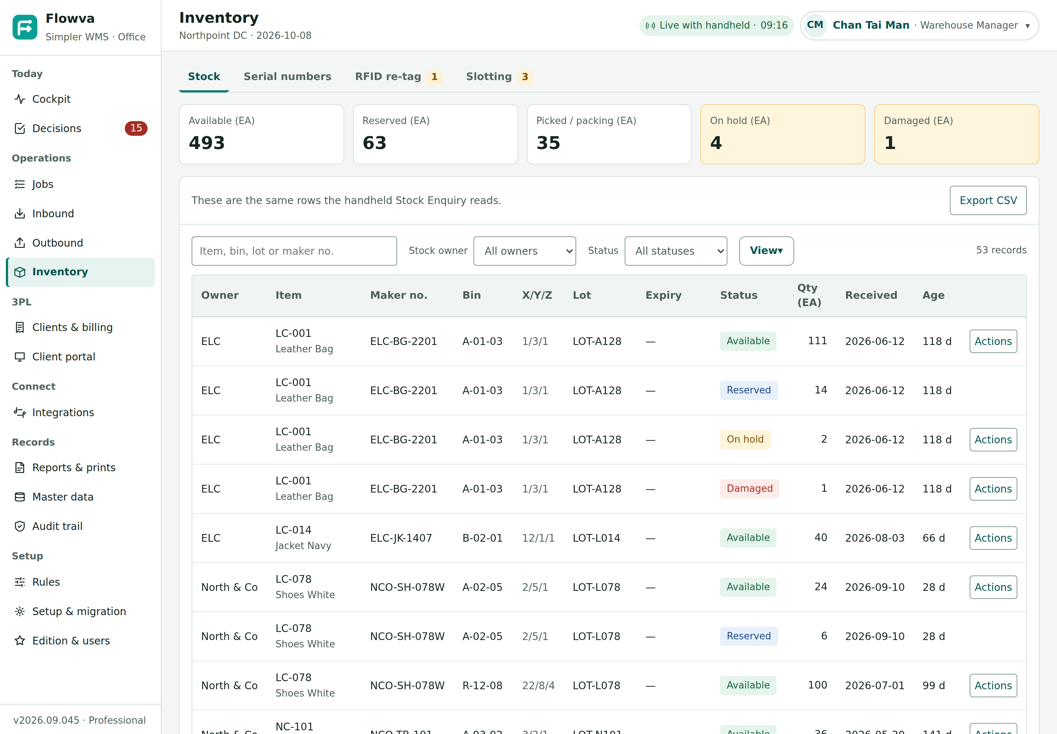The height and width of the screenshot is (734, 1057).
Task: Expand the View menu button
Action: [x=766, y=251]
